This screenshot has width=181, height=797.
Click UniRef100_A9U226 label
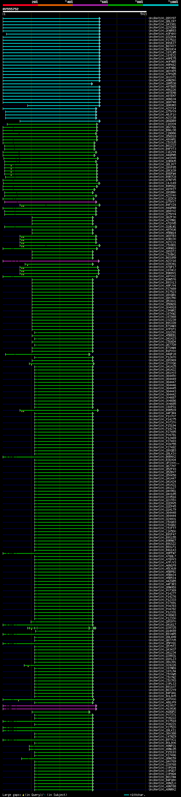[162, 90]
